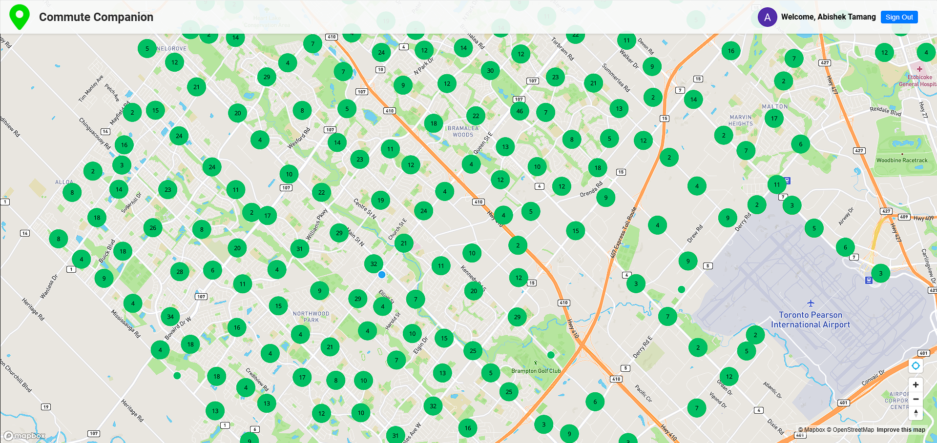The image size is (937, 443).
Task: Zoom out using the minus control
Action: click(x=916, y=399)
